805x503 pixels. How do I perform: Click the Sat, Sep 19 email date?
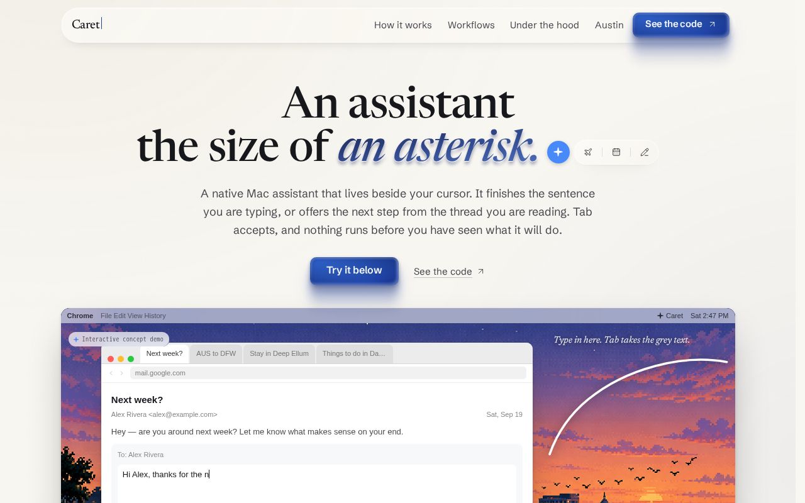[x=504, y=414]
